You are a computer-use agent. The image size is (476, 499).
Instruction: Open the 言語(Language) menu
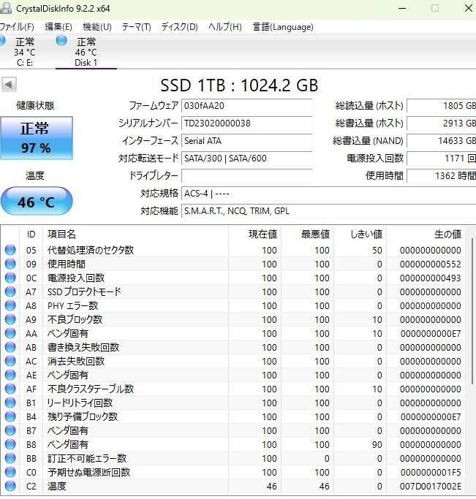coord(283,27)
